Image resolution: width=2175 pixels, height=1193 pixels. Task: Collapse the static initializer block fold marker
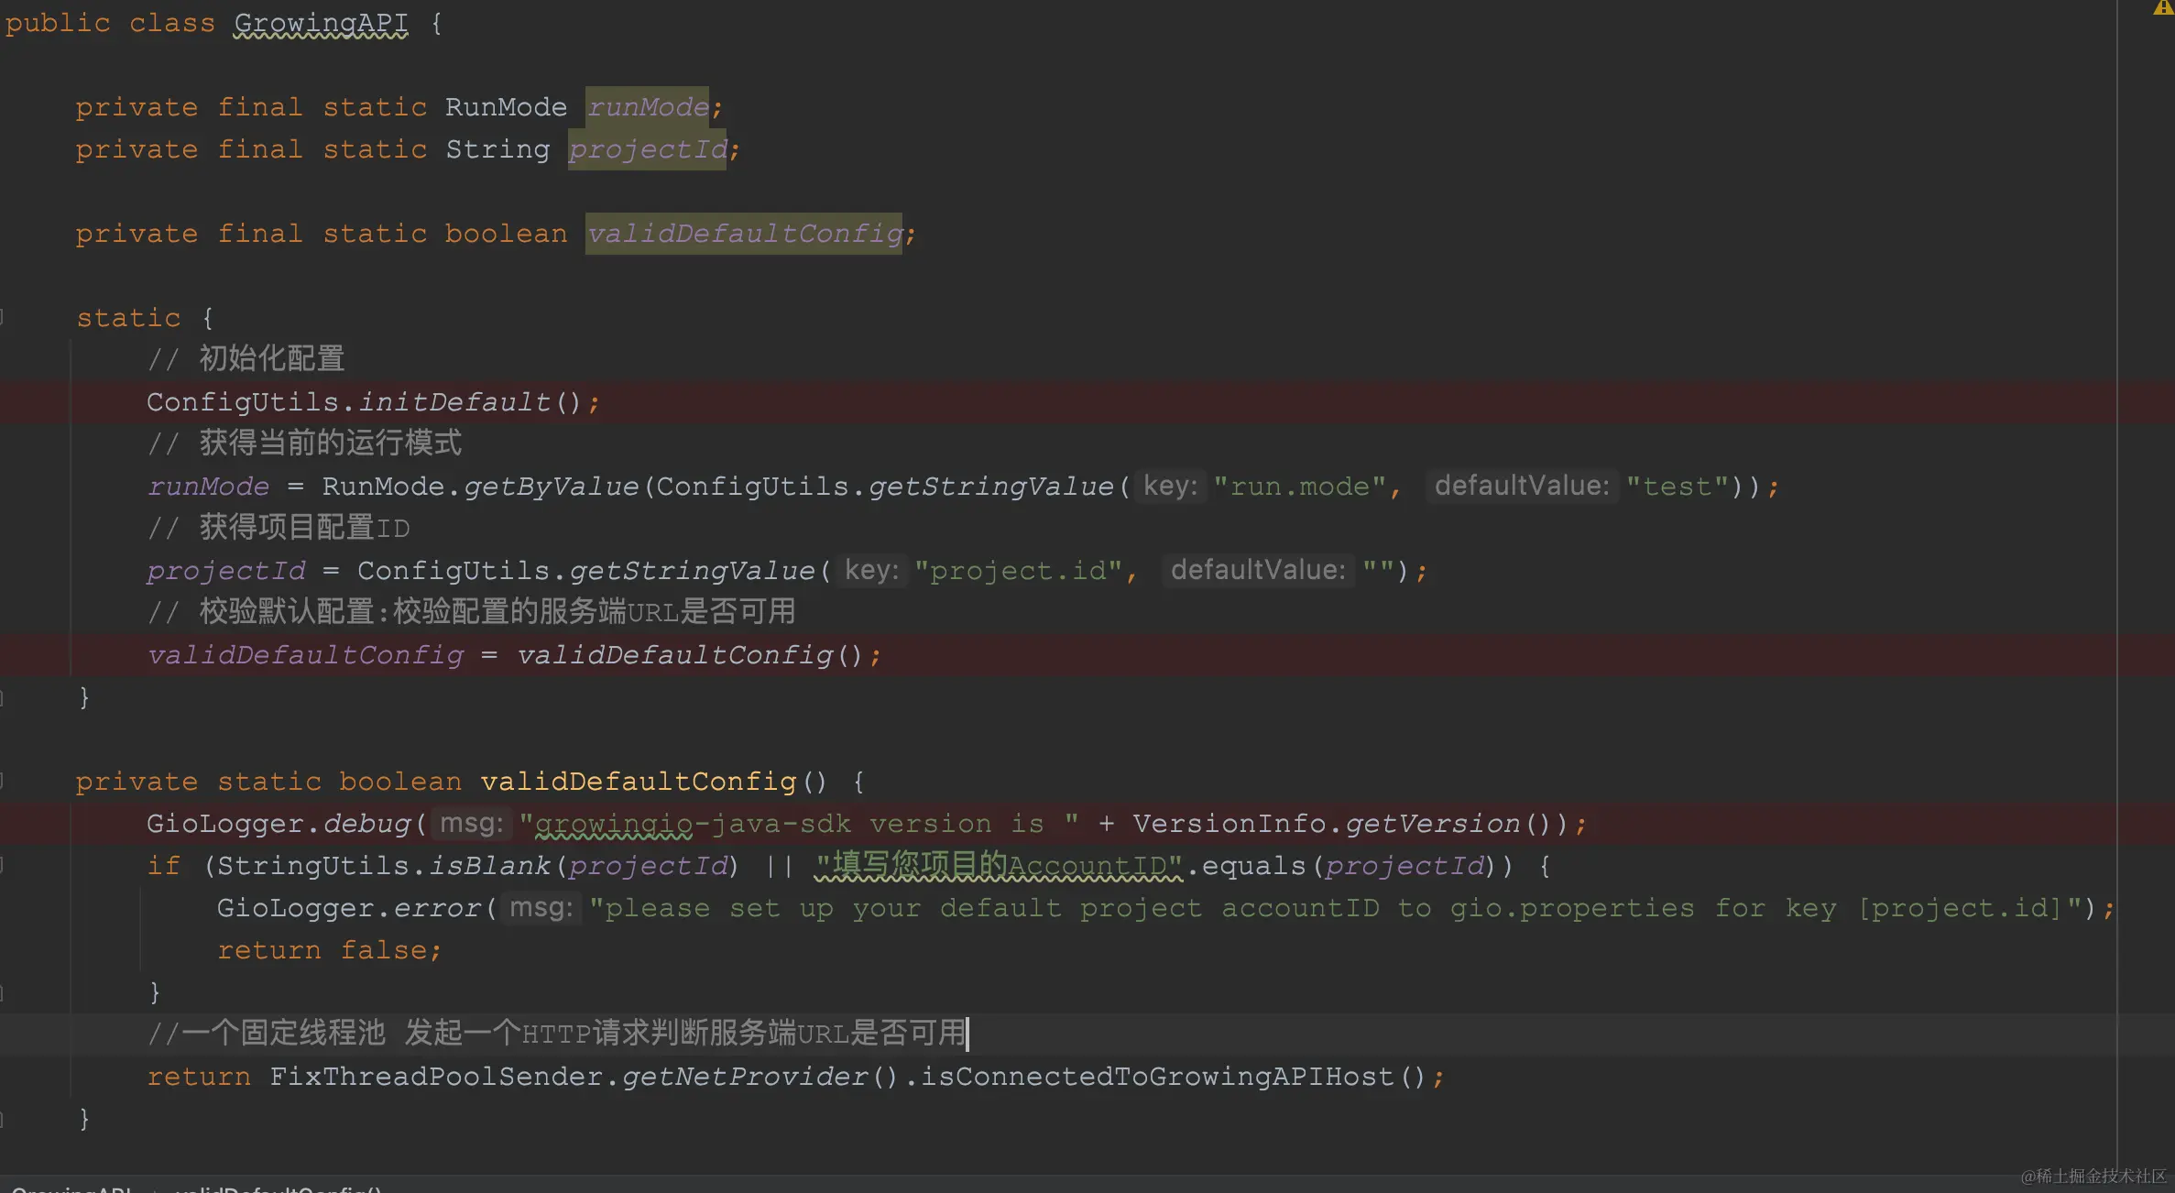tap(3, 318)
